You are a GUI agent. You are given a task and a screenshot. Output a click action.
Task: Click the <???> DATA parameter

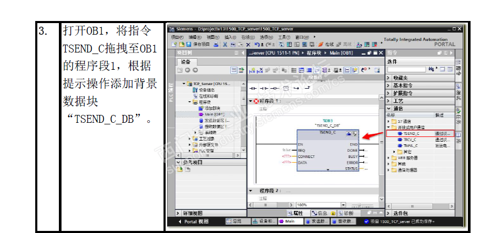(287, 162)
